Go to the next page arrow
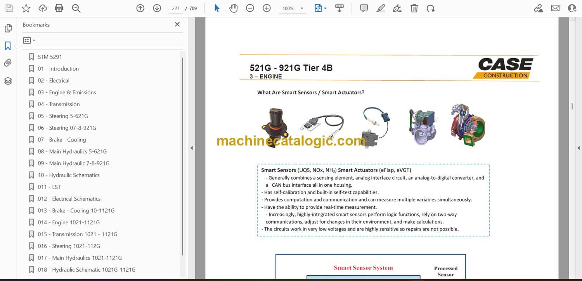Image resolution: width=582 pixels, height=281 pixels. (x=157, y=8)
